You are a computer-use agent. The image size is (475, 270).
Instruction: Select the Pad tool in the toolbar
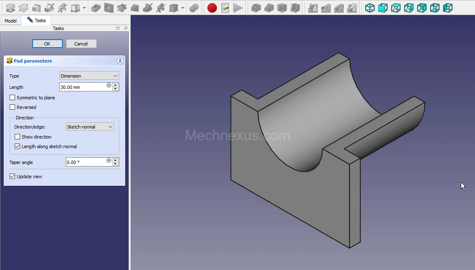(x=10, y=8)
